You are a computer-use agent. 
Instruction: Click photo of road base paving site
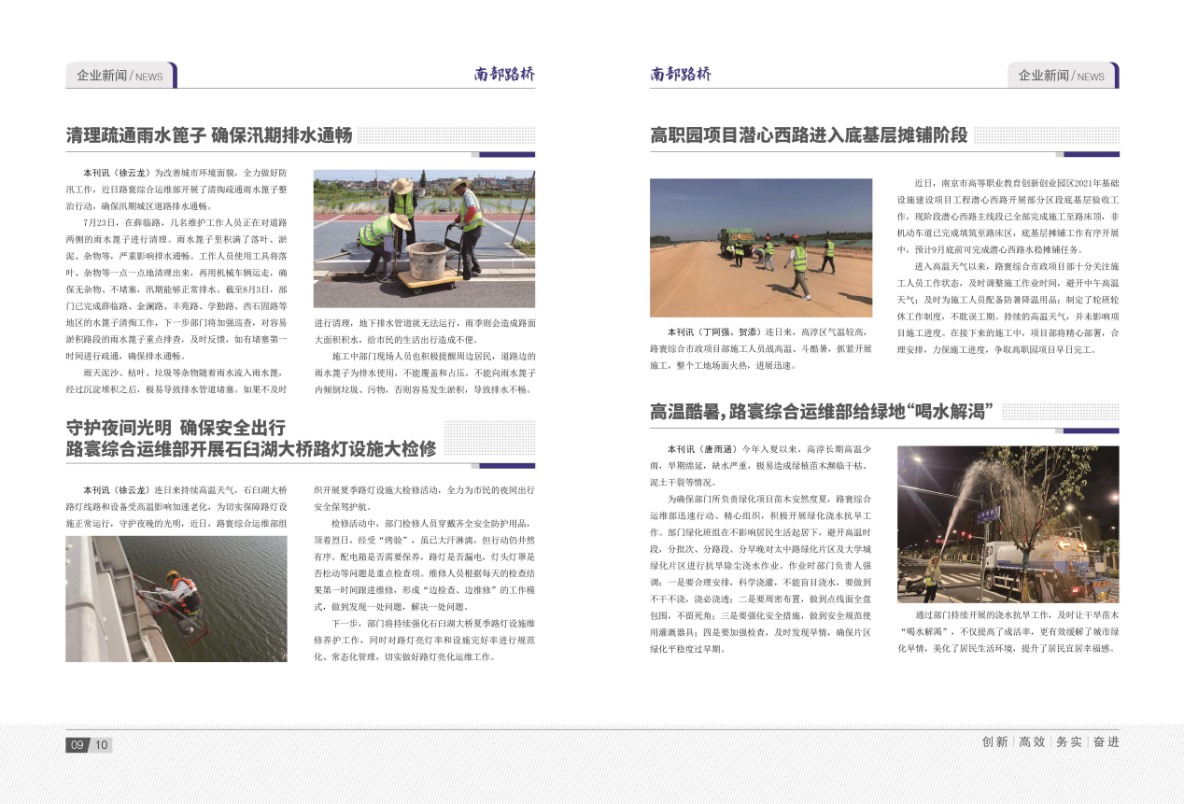pyautogui.click(x=761, y=247)
